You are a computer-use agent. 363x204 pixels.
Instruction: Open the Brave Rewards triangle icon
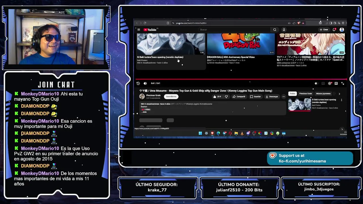[x=303, y=23]
